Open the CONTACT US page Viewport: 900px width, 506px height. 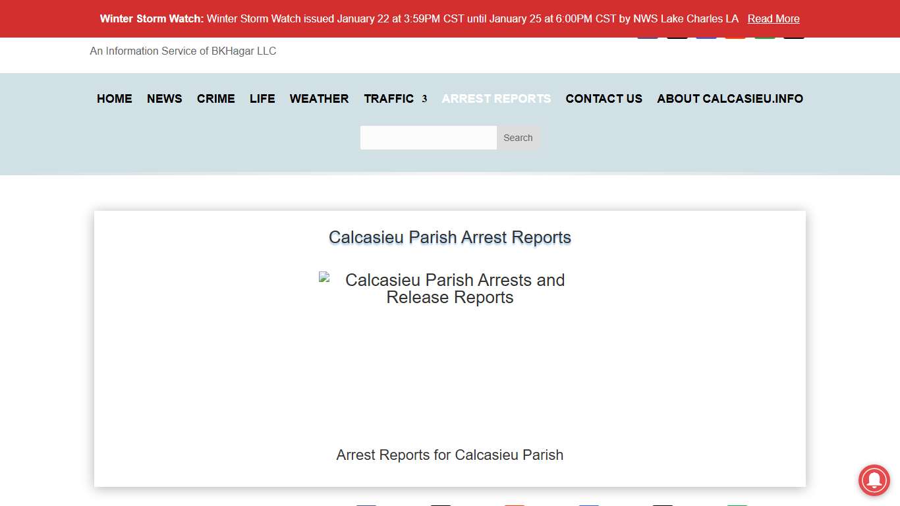[604, 99]
